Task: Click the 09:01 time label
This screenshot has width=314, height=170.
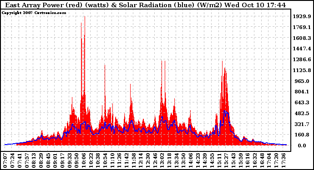Action: (x=55, y=160)
